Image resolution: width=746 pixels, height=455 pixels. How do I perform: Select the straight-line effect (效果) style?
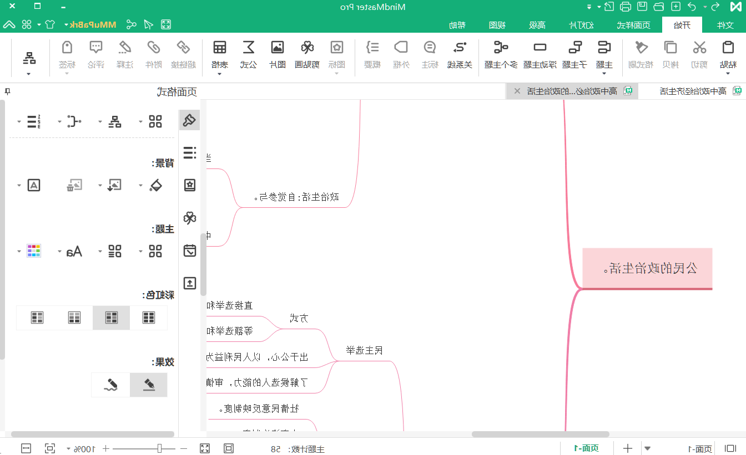pos(149,385)
